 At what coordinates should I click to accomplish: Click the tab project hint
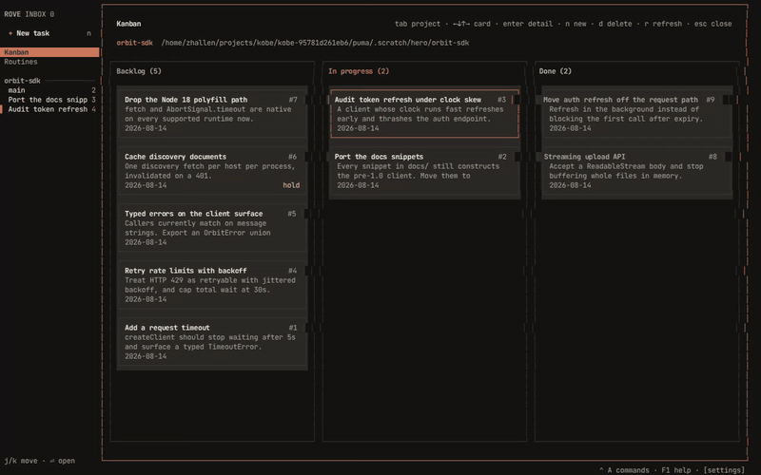(x=418, y=24)
